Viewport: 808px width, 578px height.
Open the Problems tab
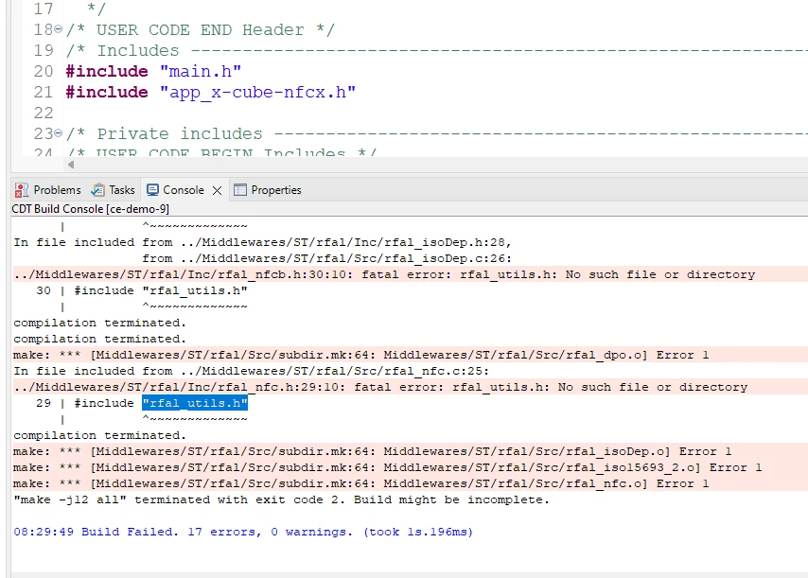click(x=48, y=190)
